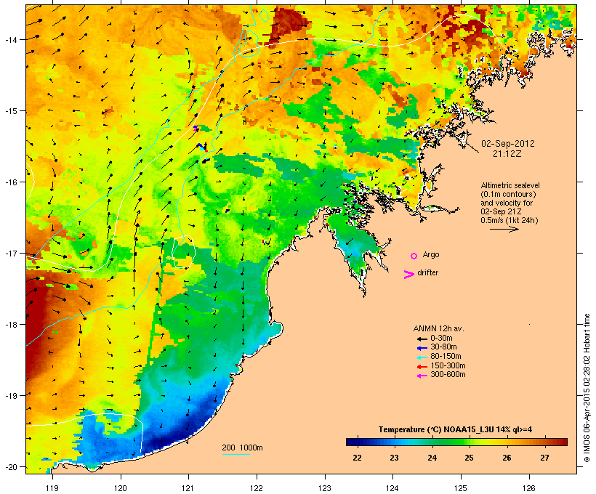Click the time label 21:12Z
This screenshot has height=494, width=596.
[x=507, y=154]
